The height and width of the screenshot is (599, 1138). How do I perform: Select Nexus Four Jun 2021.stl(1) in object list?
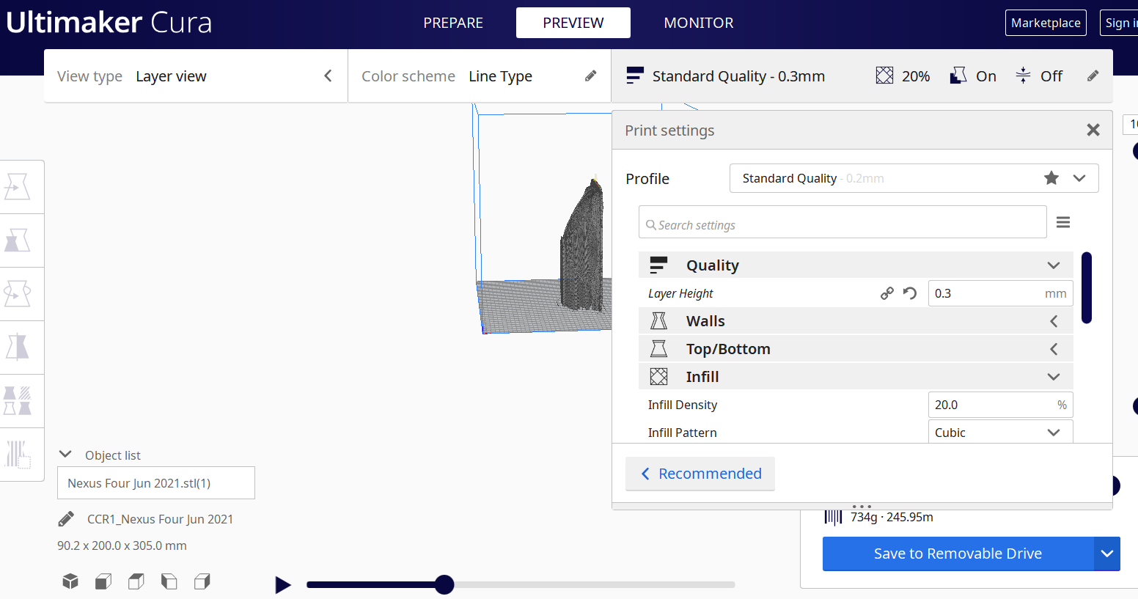pos(156,483)
